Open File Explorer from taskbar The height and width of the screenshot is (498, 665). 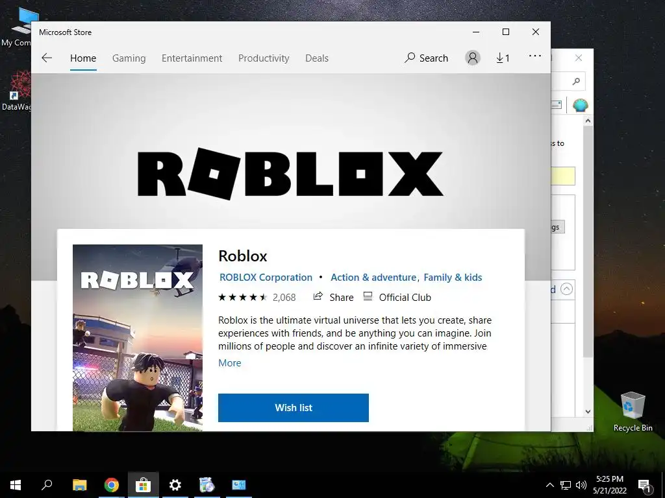(79, 485)
